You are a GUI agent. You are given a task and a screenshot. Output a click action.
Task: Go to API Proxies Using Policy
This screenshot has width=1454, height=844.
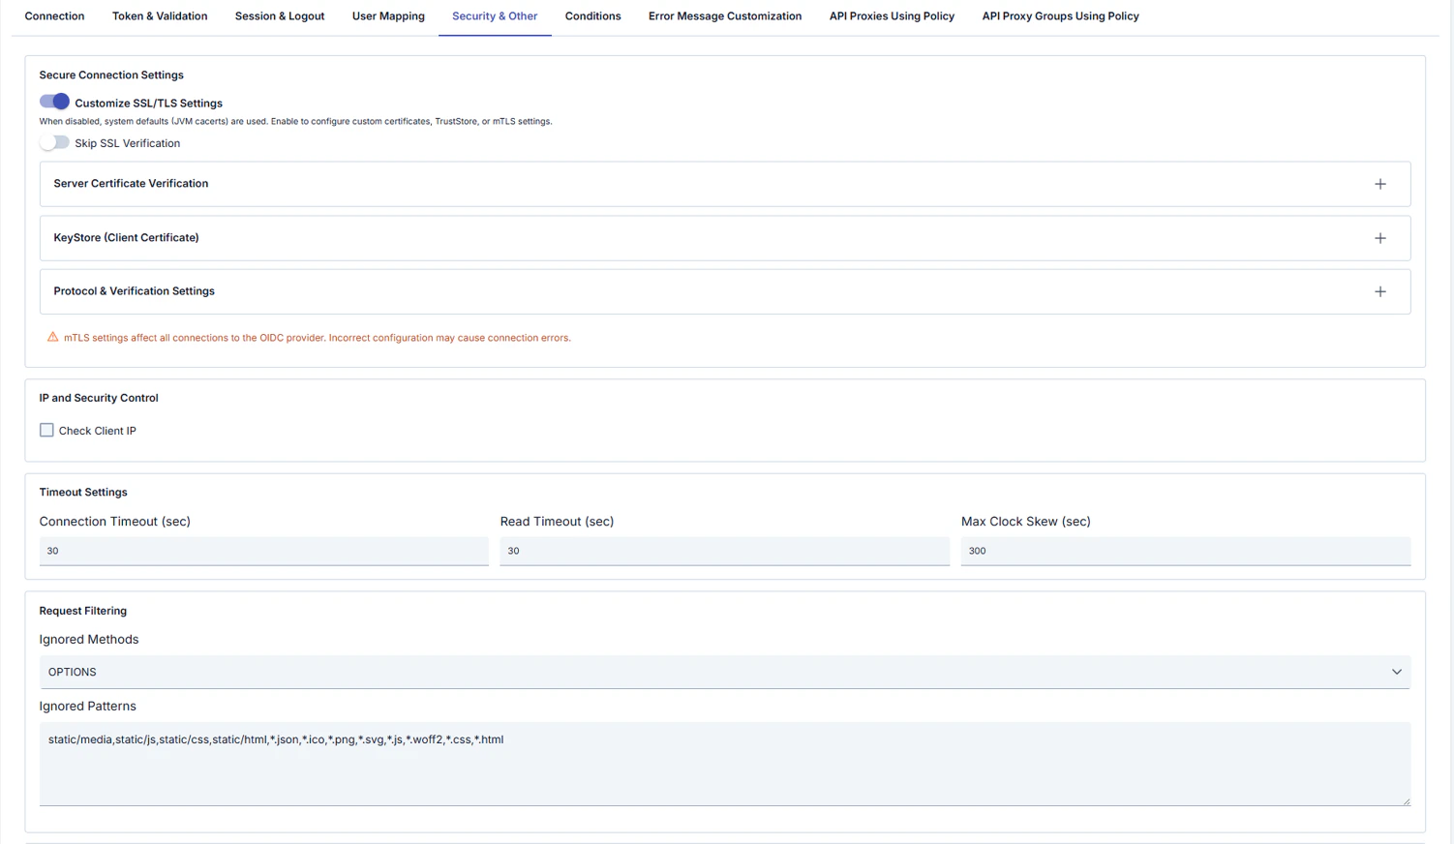tap(892, 16)
